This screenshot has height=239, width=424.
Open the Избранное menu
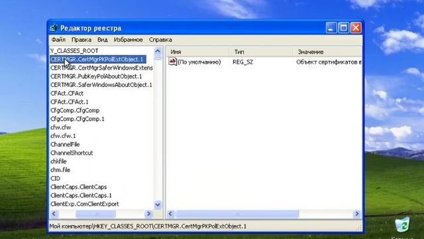(x=128, y=40)
